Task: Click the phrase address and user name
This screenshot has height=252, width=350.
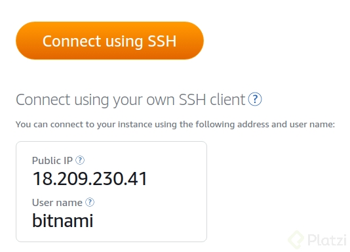Action: [286, 124]
